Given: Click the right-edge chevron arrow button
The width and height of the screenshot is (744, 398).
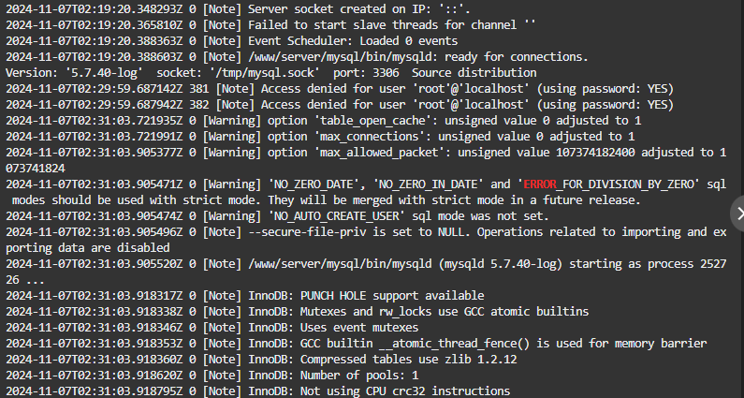Looking at the screenshot, I should tap(738, 214).
